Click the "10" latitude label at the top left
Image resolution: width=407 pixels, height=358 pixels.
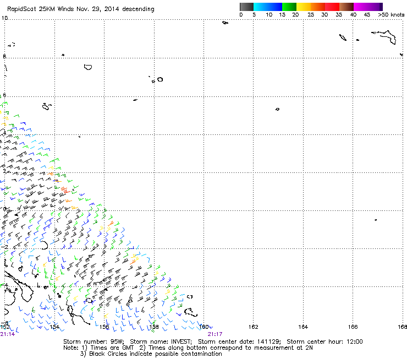pos(4,18)
